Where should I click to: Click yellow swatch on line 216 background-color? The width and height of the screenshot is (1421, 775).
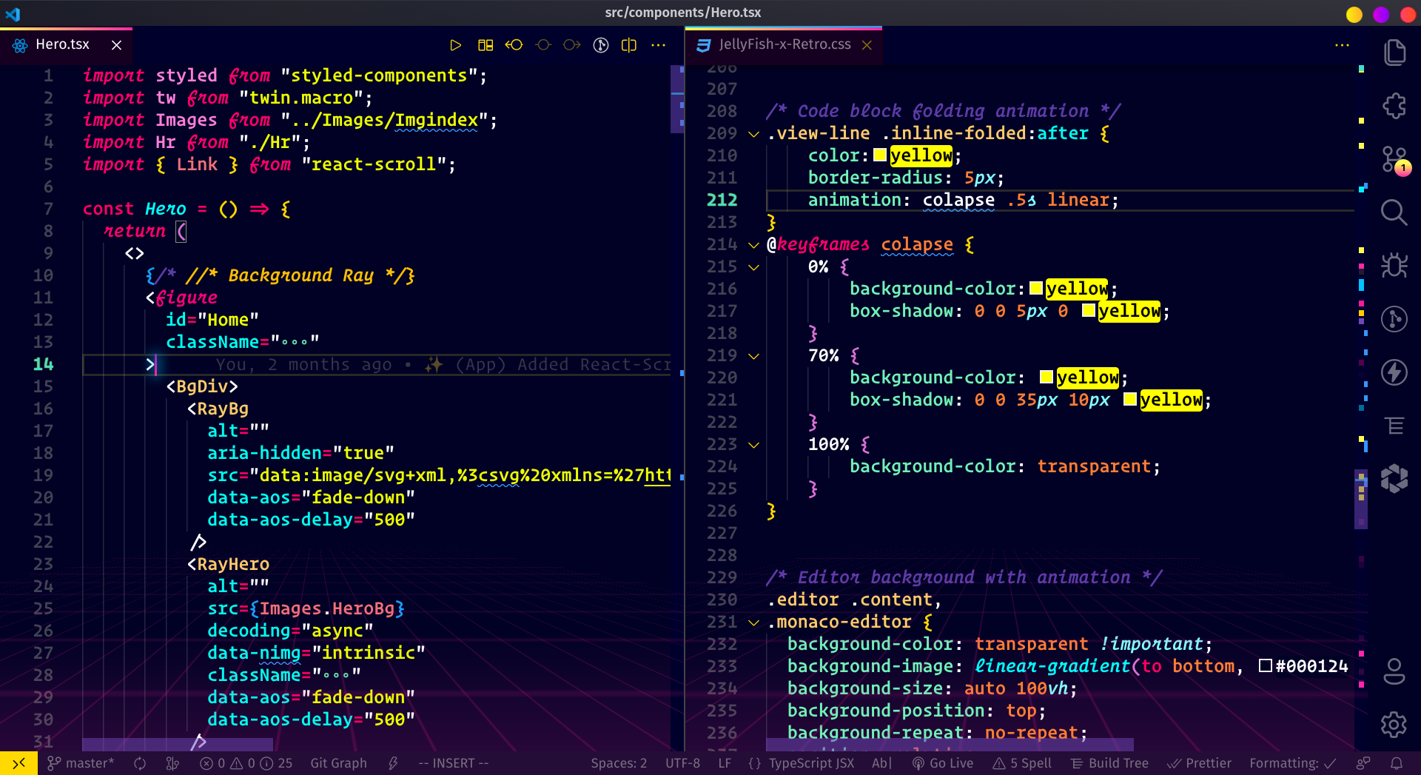1036,288
